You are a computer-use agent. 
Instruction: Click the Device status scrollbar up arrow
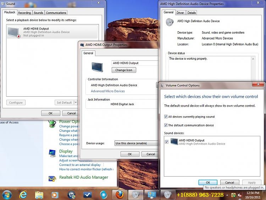coord(253,59)
